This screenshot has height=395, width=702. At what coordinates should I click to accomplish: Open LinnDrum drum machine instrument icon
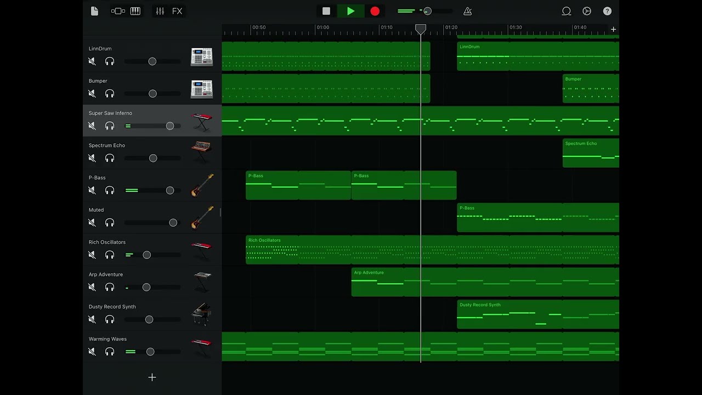point(201,57)
